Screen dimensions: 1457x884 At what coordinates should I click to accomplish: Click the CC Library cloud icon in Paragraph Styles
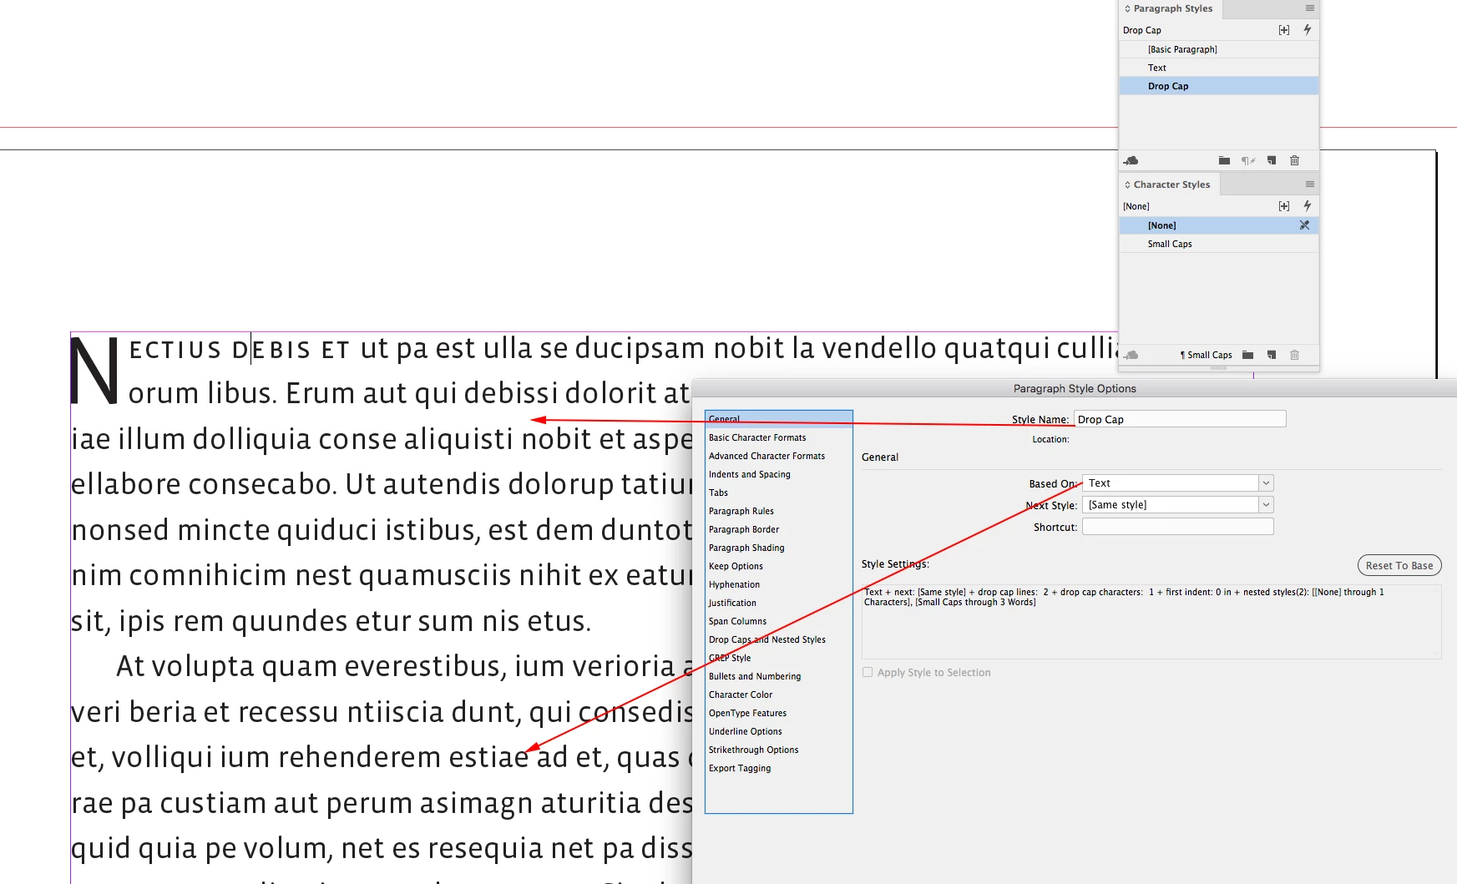pyautogui.click(x=1131, y=160)
